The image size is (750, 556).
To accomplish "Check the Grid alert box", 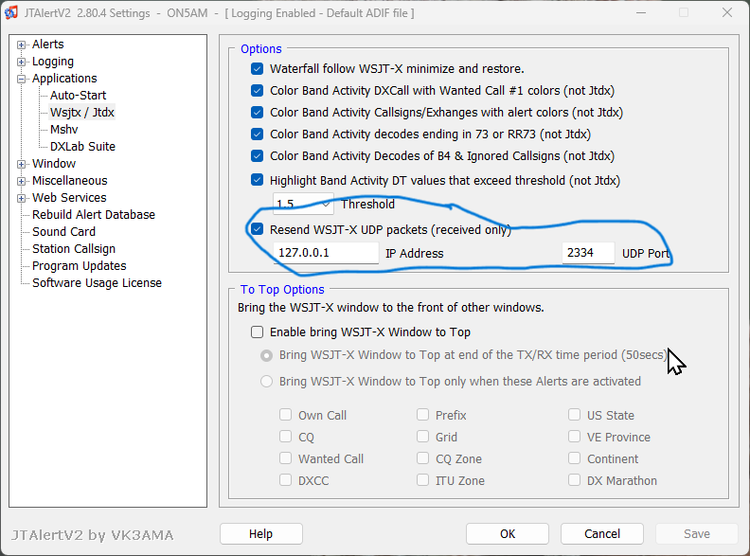I will [x=423, y=437].
